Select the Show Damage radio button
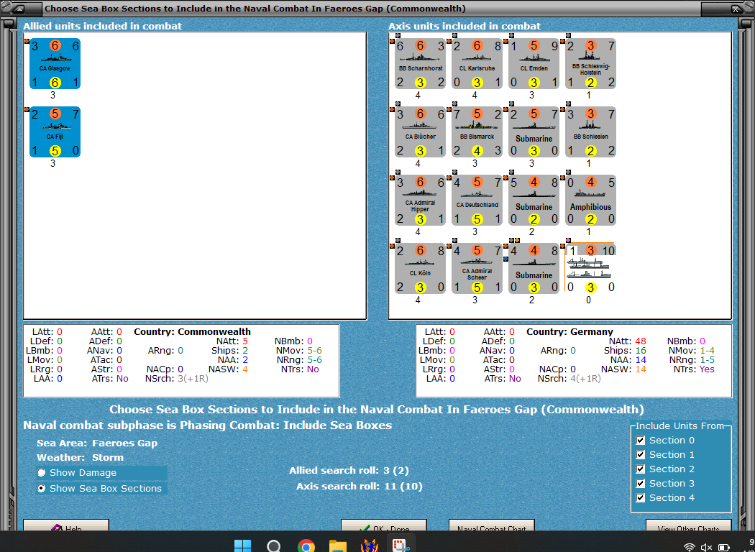This screenshot has width=755, height=552. 42,473
